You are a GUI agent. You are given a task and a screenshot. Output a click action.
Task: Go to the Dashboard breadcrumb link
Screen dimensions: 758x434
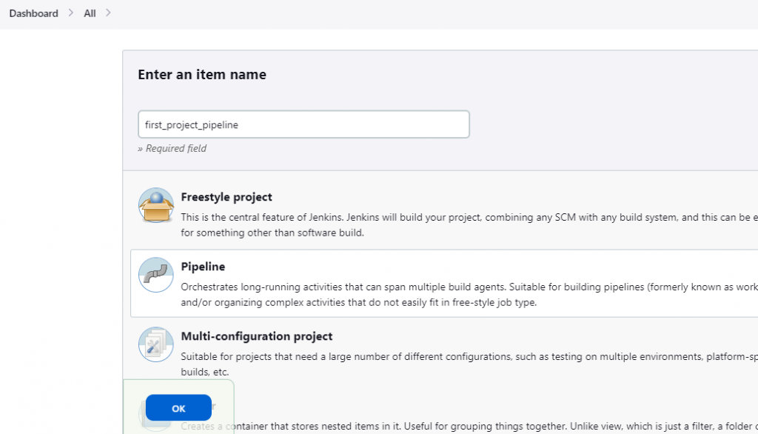pyautogui.click(x=34, y=13)
